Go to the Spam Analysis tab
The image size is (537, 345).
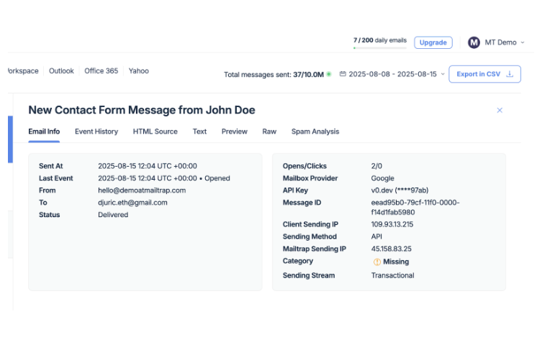pos(315,132)
